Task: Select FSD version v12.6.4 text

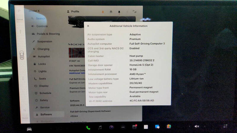Action: click(x=74, y=116)
